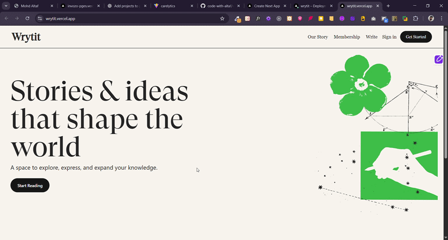
Task: Click the Start Reading button
Action: click(x=30, y=185)
